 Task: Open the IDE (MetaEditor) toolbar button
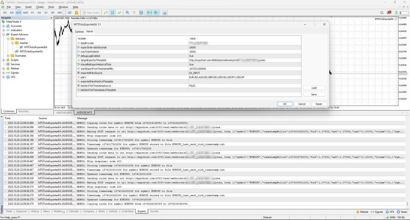click(70, 12)
